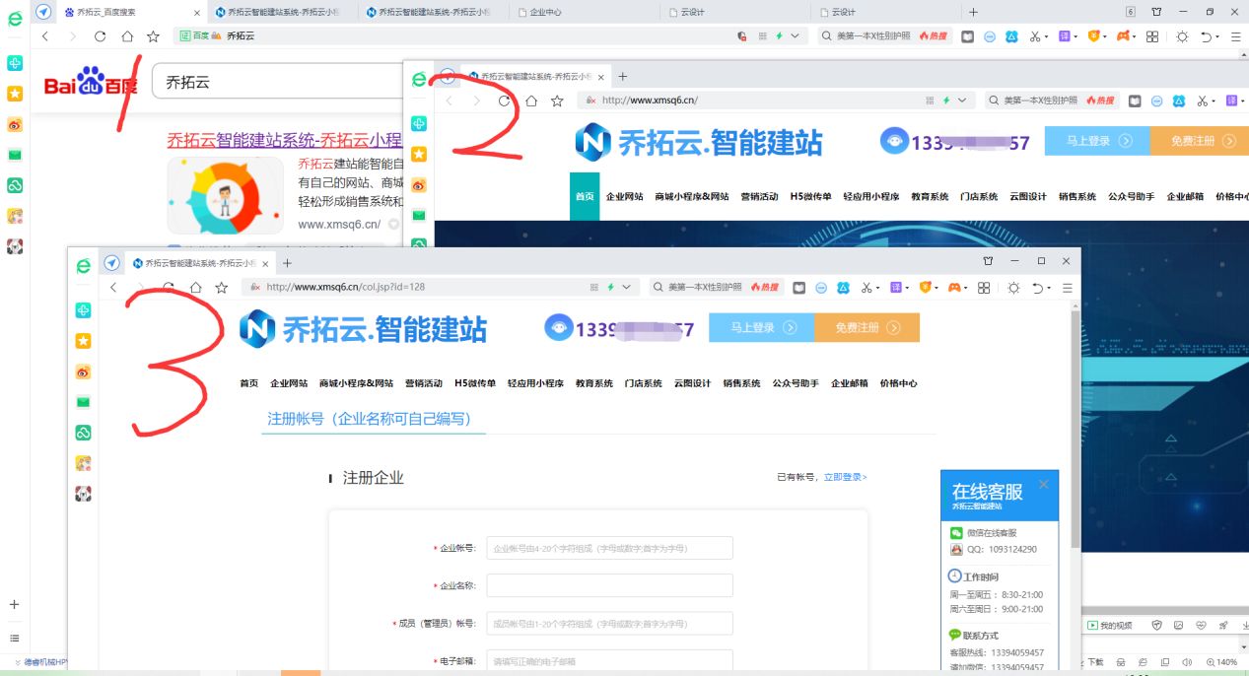This screenshot has height=676, width=1249.
Task: Click the extensions grid icon in toolbar
Action: click(985, 287)
